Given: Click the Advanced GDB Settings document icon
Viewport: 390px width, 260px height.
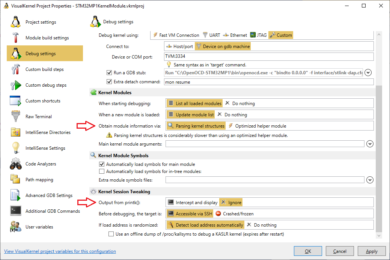Looking at the screenshot, I should (15, 195).
